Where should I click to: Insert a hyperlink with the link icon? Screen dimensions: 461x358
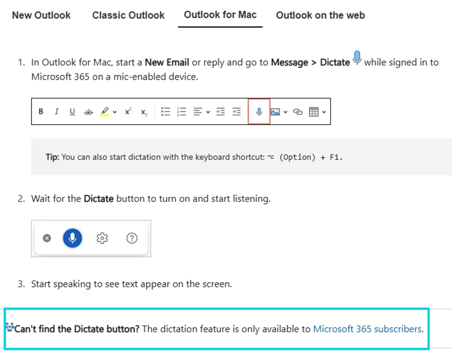click(x=298, y=111)
